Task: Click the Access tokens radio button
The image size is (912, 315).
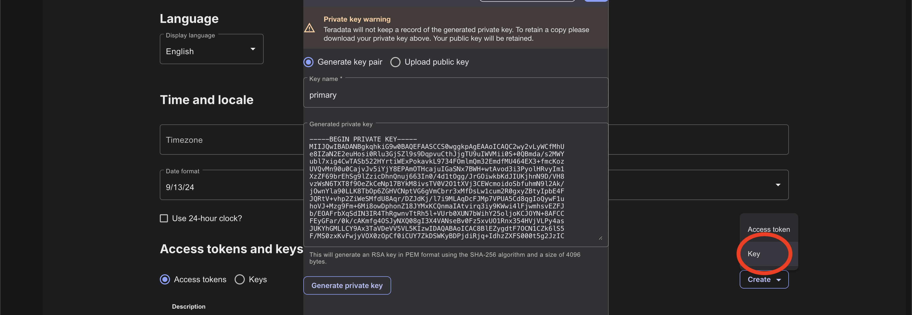Action: (165, 279)
